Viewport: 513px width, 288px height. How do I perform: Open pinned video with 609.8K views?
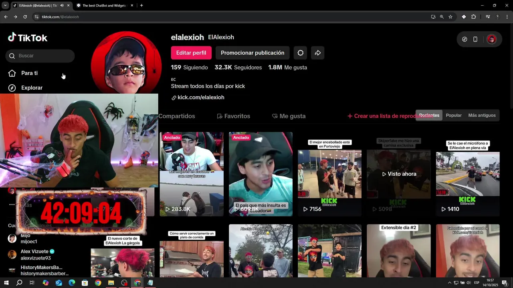[261, 174]
